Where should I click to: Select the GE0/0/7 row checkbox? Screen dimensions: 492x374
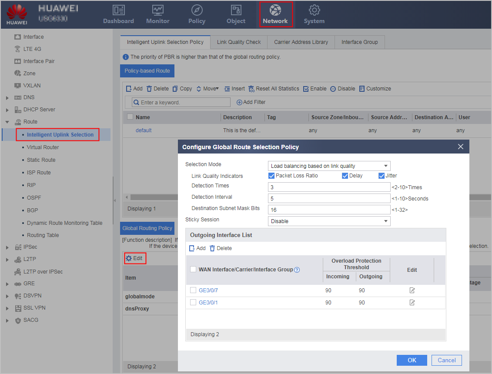coord(193,290)
